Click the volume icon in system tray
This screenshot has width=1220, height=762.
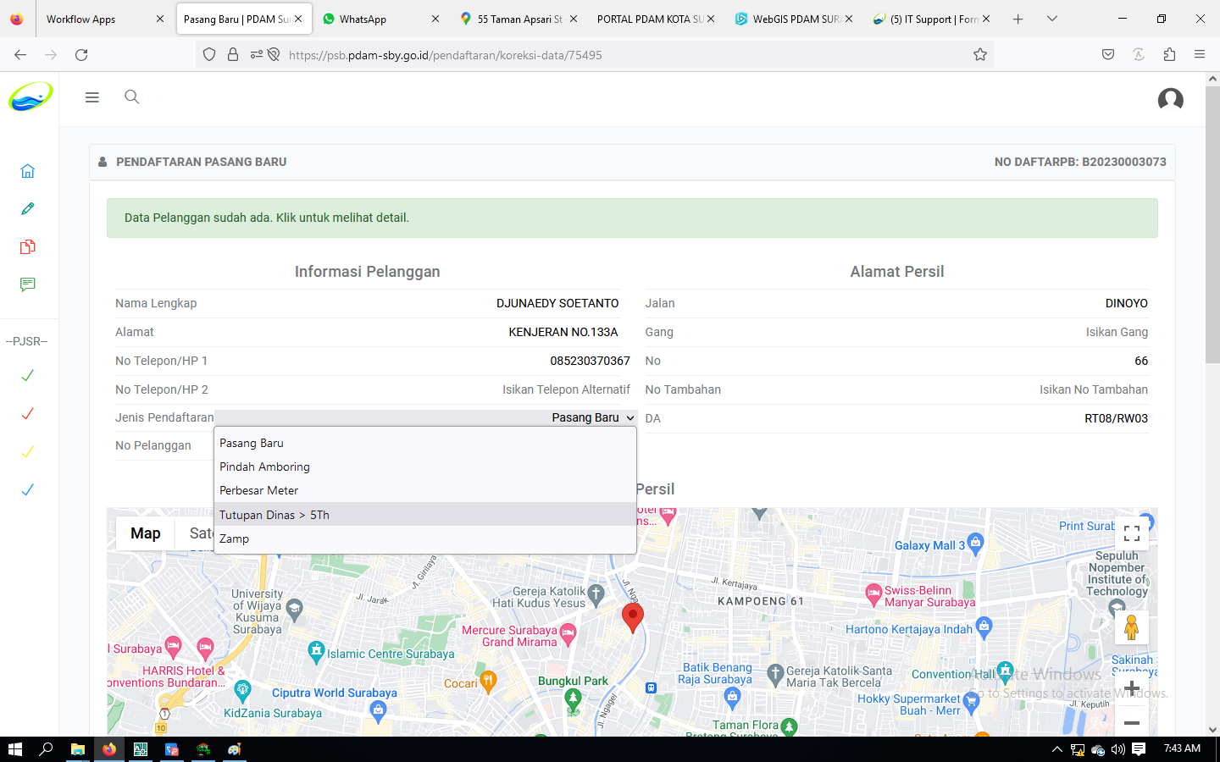(x=1118, y=749)
